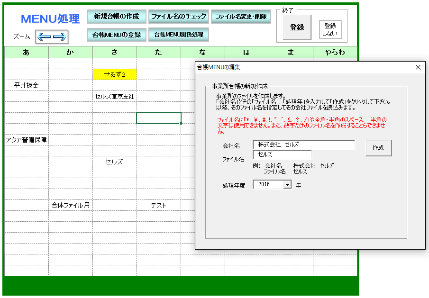Open the 処理年度 dropdown arrow
The image size is (429, 298).
(287, 185)
